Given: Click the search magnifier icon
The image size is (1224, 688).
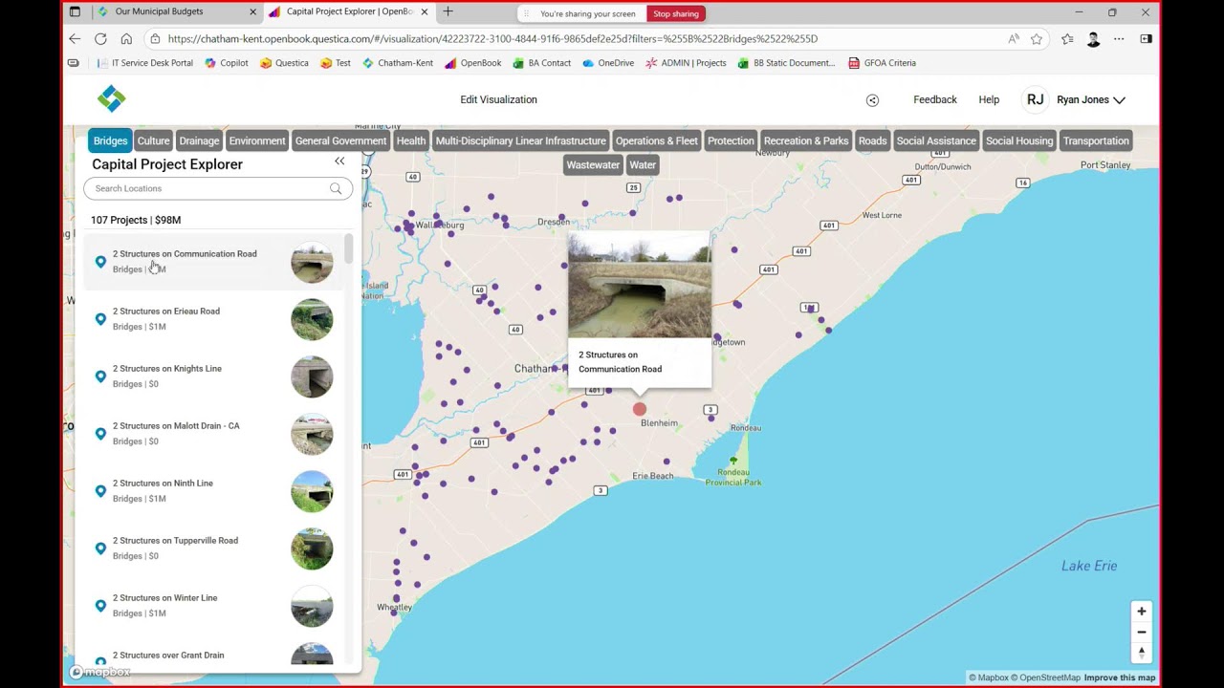Looking at the screenshot, I should (336, 188).
